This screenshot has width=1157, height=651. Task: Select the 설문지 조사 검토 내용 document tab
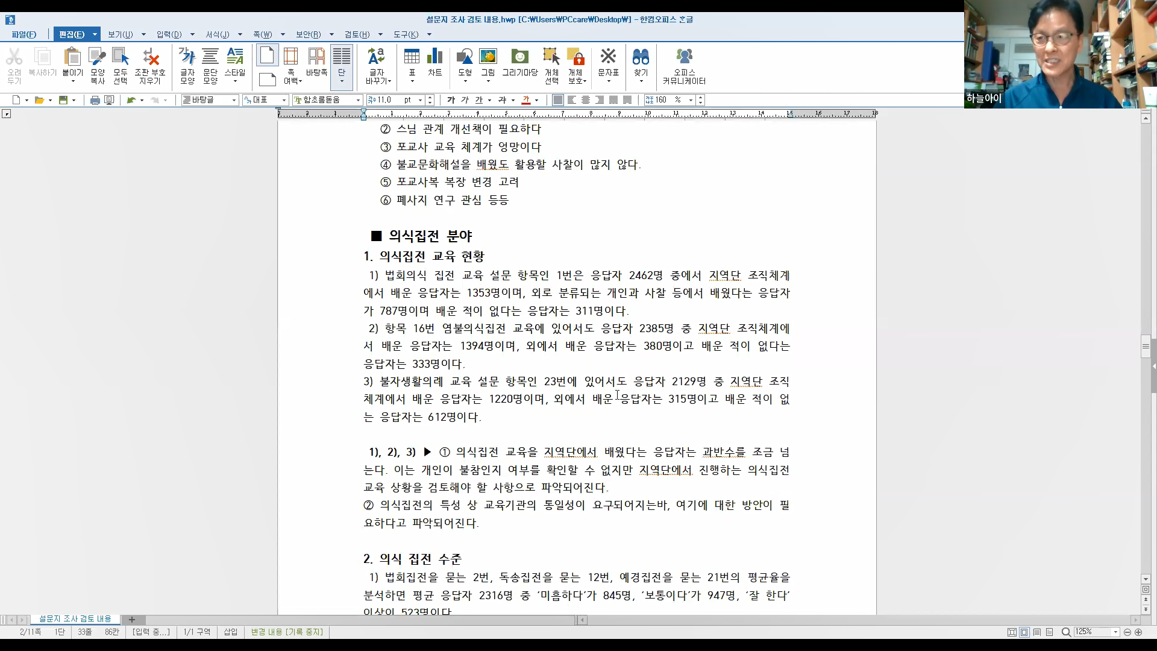coord(75,619)
